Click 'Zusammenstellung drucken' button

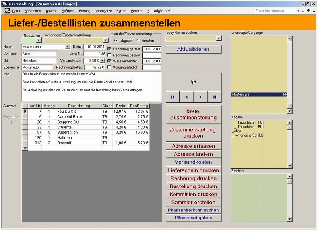click(194, 133)
